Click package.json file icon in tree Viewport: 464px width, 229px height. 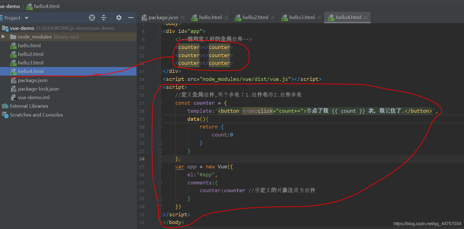pos(13,80)
